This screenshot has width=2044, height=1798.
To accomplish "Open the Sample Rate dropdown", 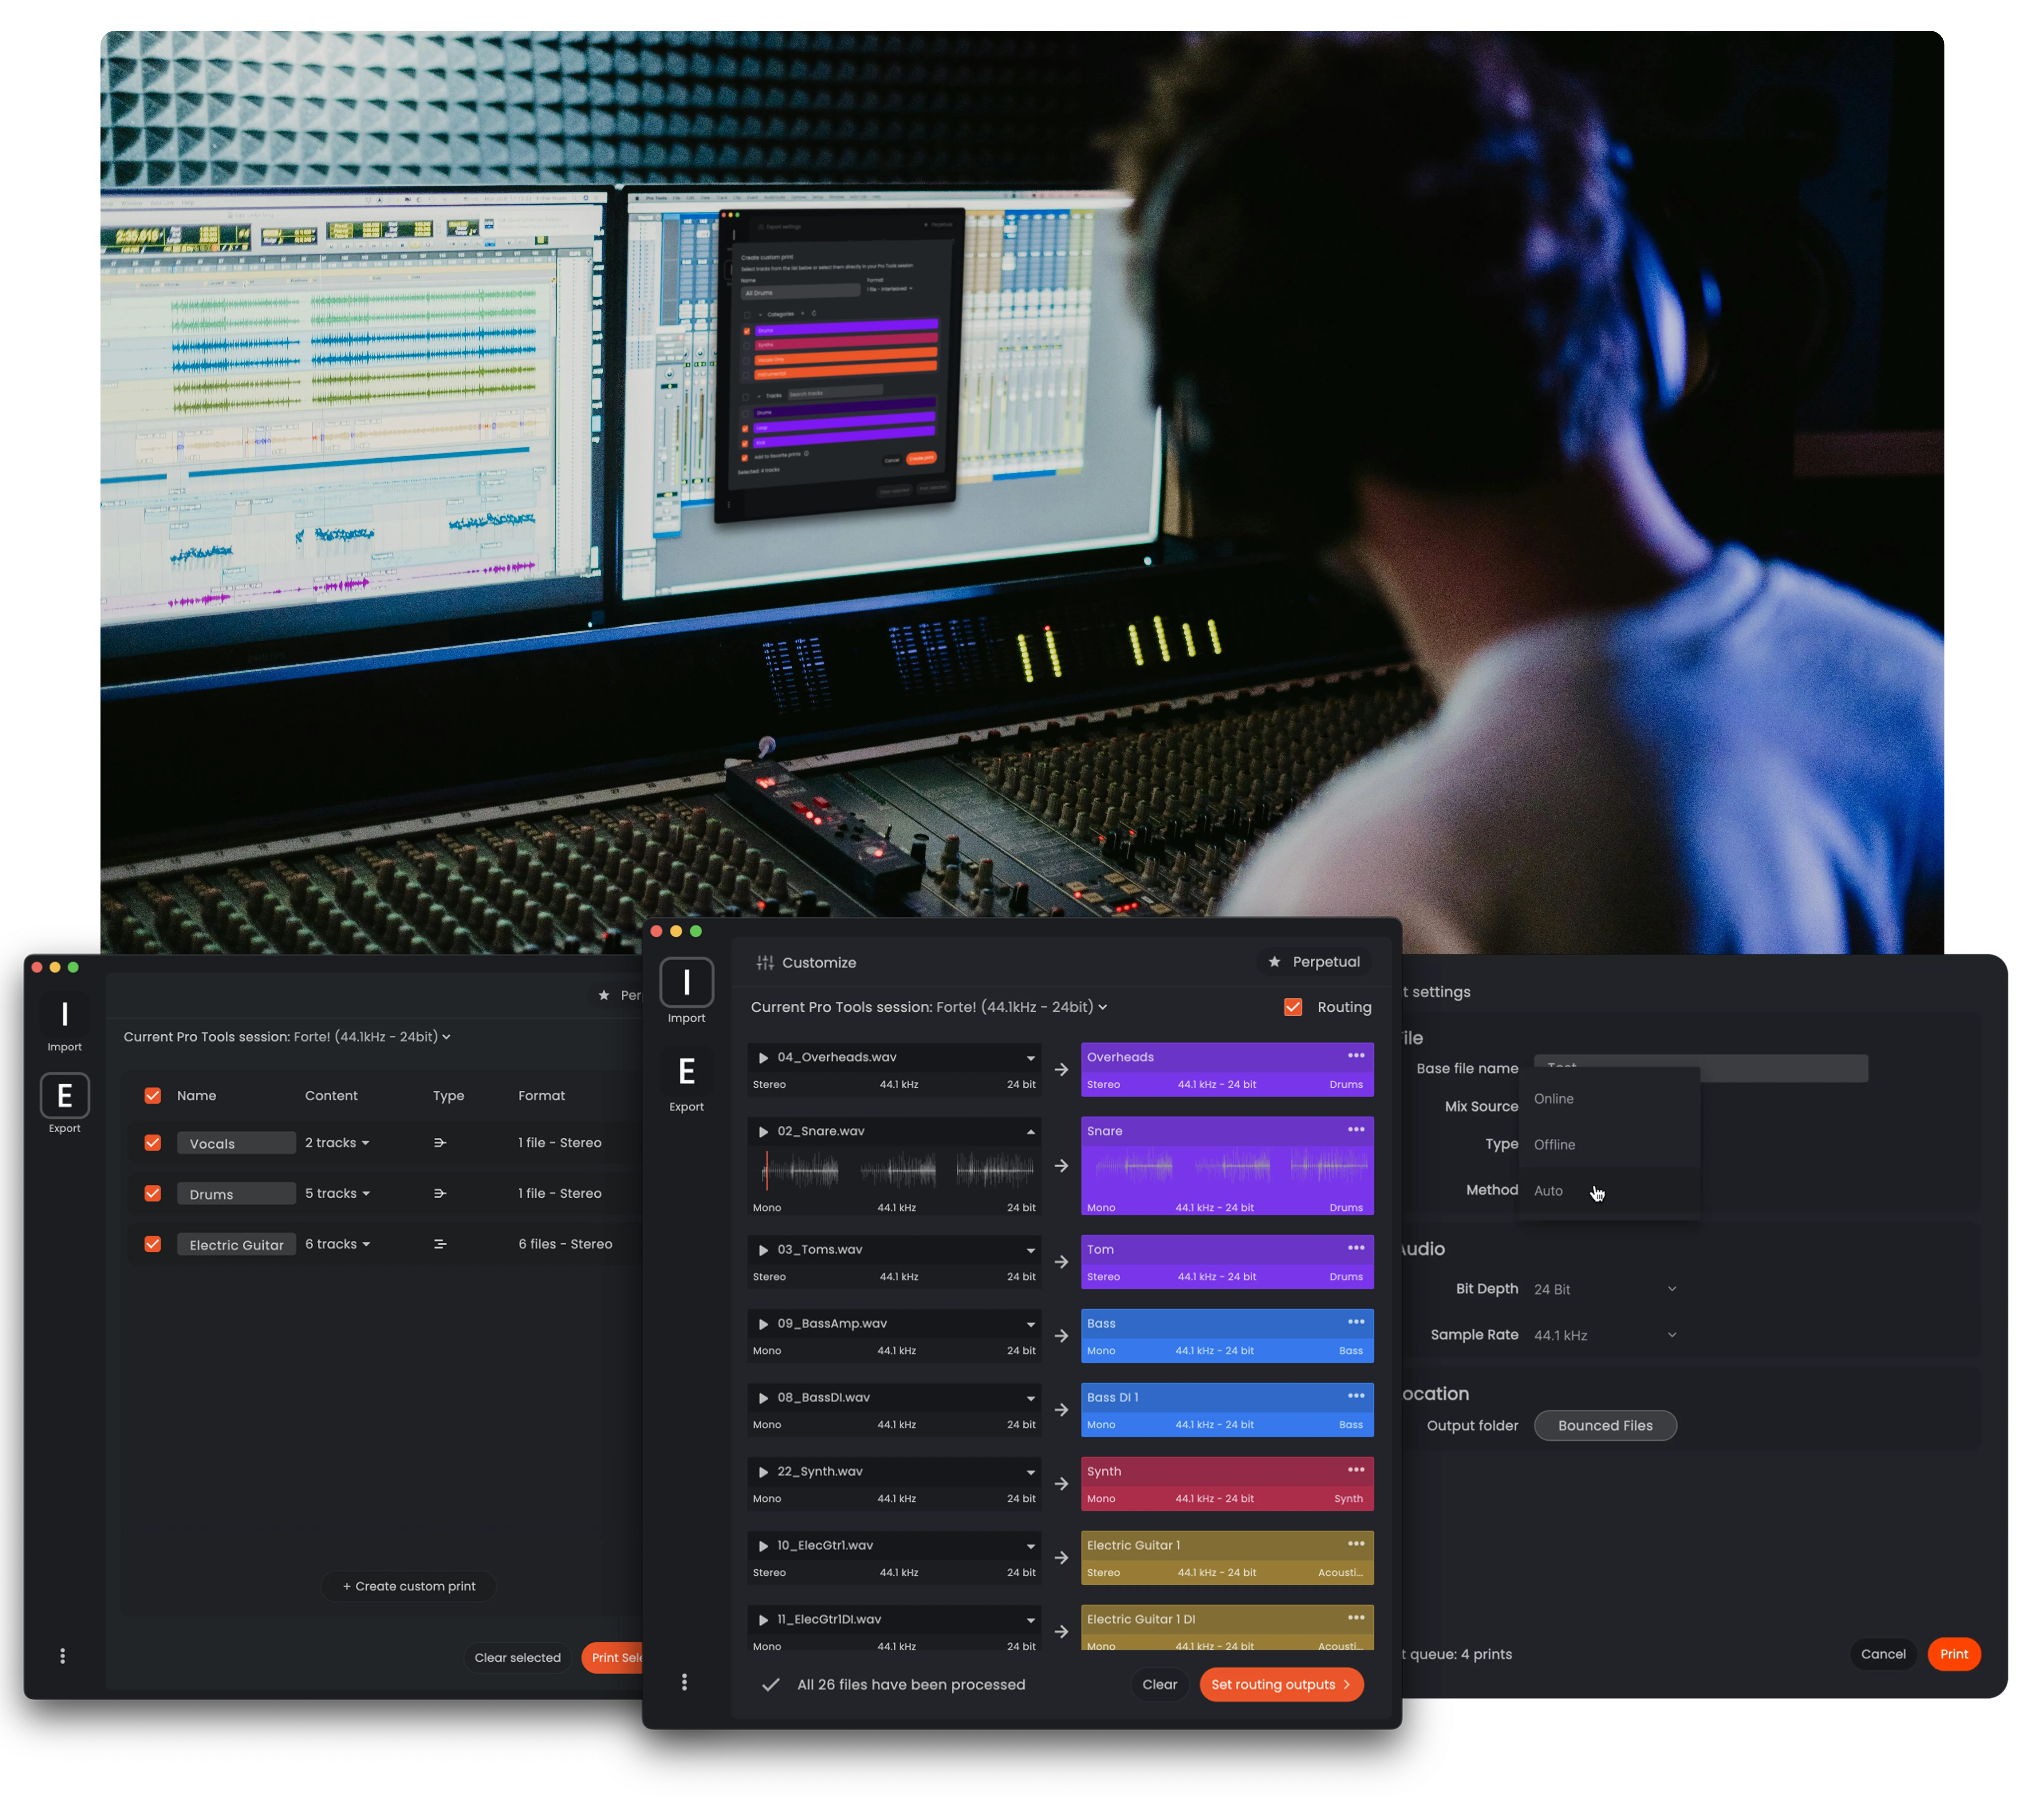I will [x=1605, y=1335].
